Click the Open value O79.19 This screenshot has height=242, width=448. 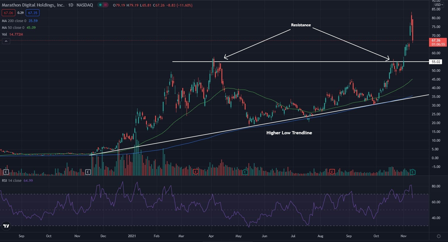pyautogui.click(x=119, y=5)
